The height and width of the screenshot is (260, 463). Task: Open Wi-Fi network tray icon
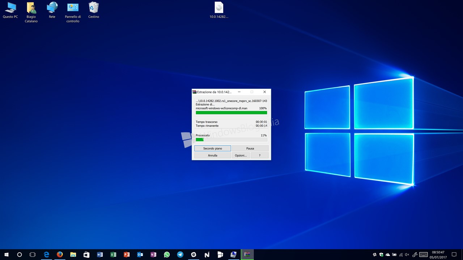[x=401, y=255]
